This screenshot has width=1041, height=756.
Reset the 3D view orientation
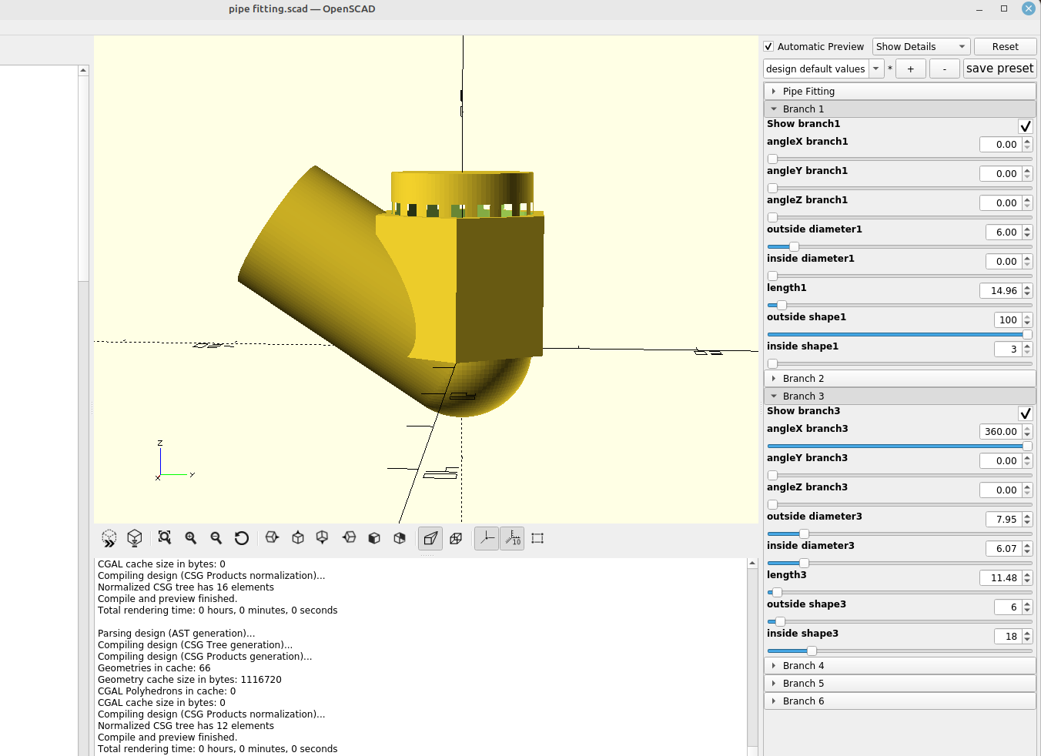242,538
